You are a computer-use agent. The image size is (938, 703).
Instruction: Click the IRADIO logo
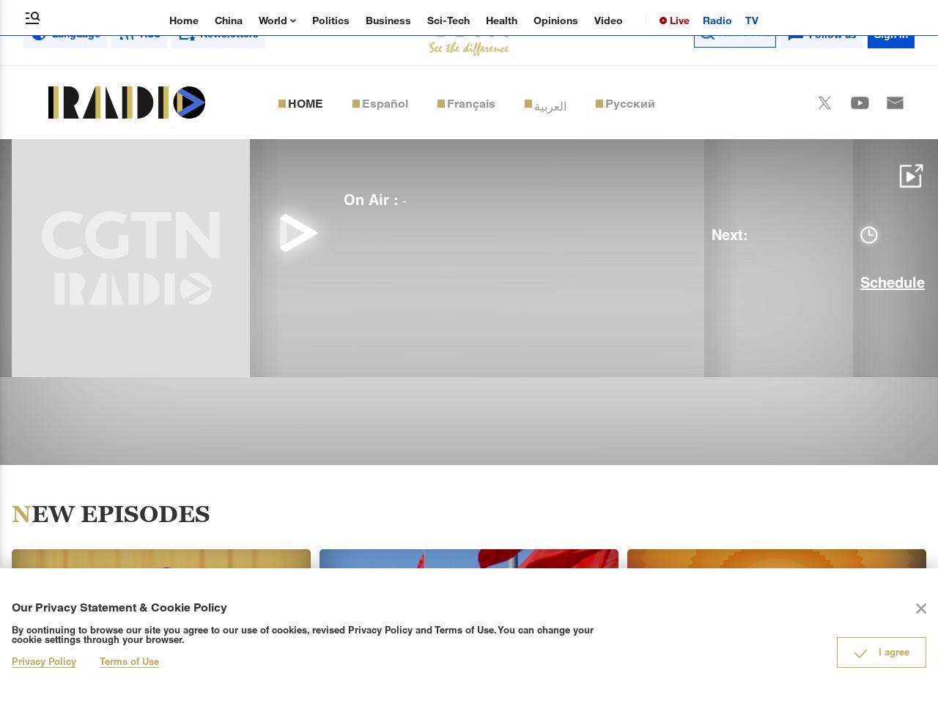127,103
